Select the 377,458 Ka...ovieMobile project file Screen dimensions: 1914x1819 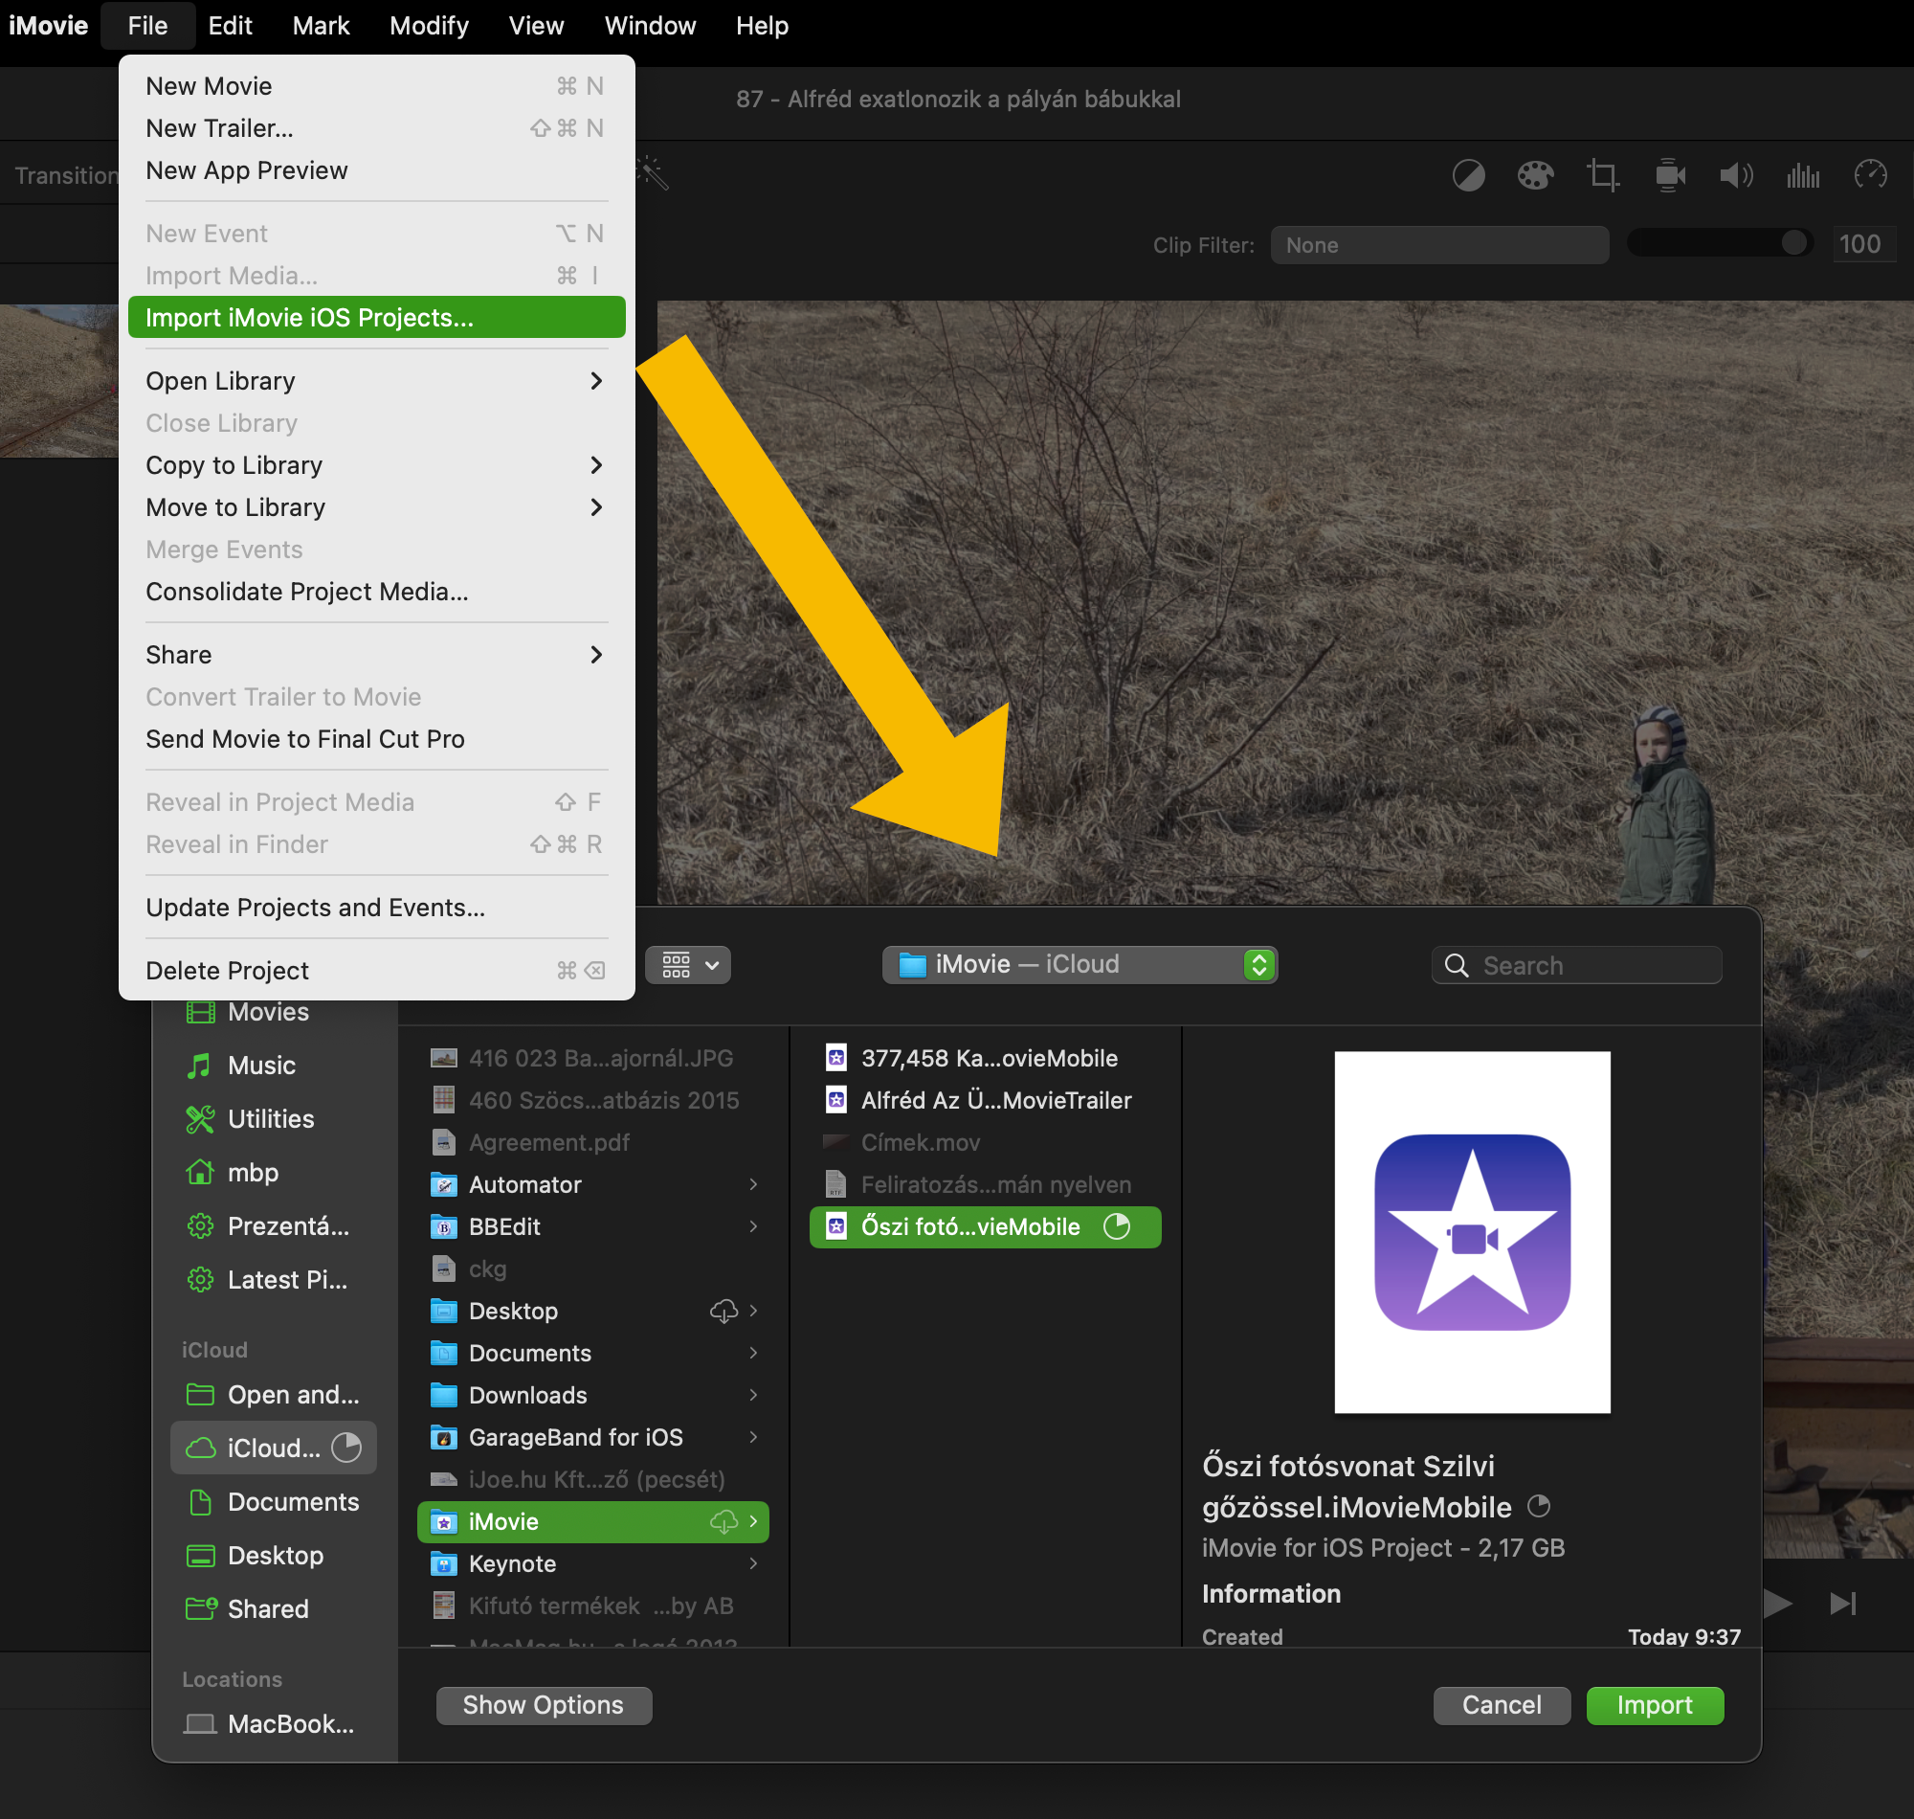point(986,1058)
